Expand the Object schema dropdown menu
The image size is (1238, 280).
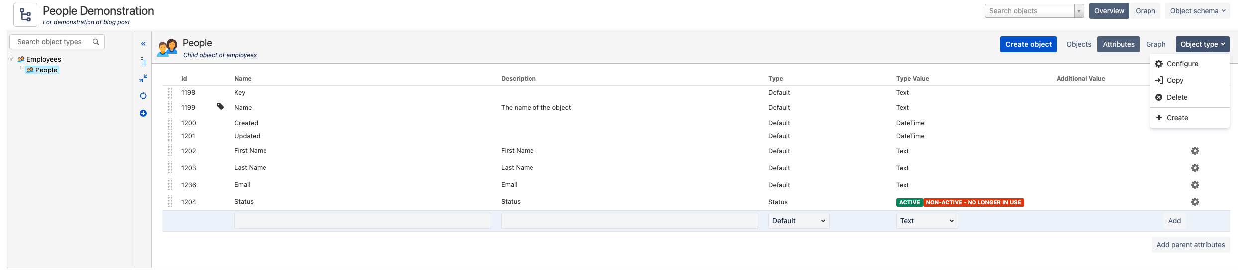click(1197, 11)
